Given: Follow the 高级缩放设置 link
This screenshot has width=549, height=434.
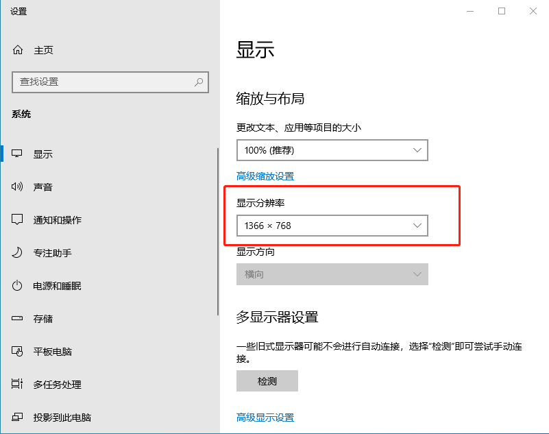Looking at the screenshot, I should click(x=267, y=175).
